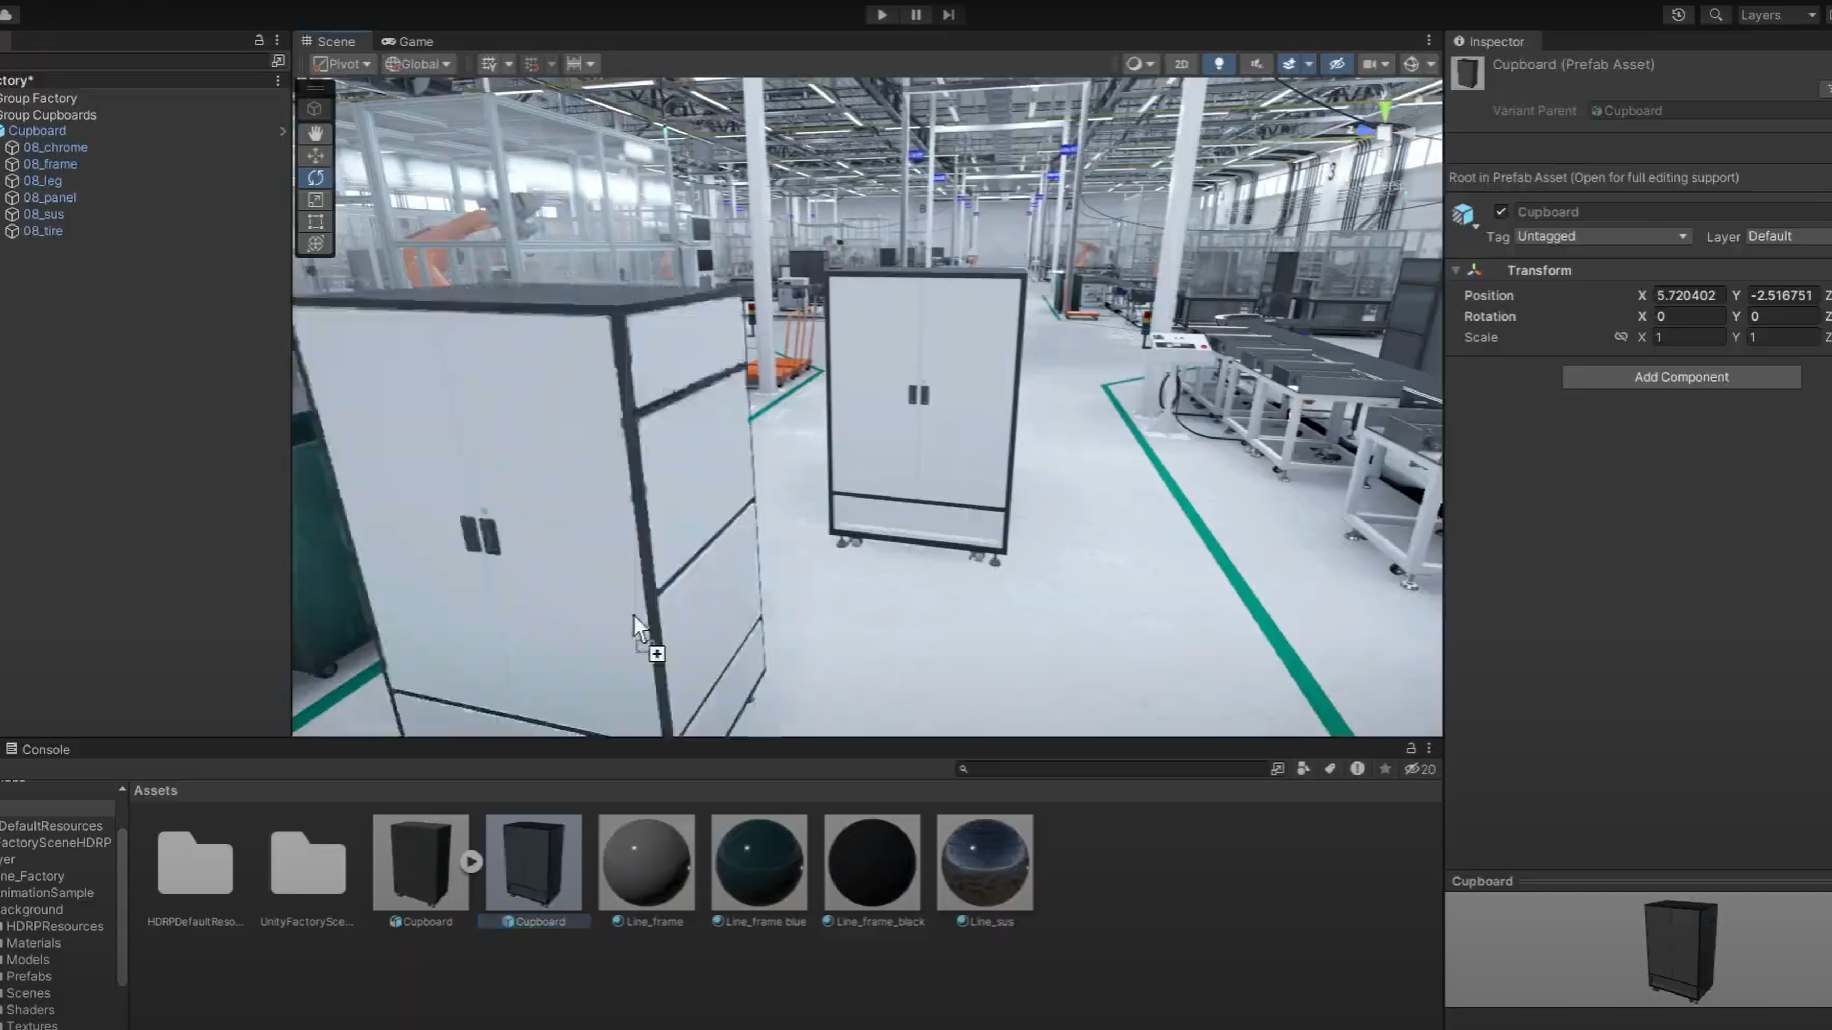The width and height of the screenshot is (1832, 1030).
Task: Toggle scene lighting bulb
Action: pyautogui.click(x=1218, y=64)
